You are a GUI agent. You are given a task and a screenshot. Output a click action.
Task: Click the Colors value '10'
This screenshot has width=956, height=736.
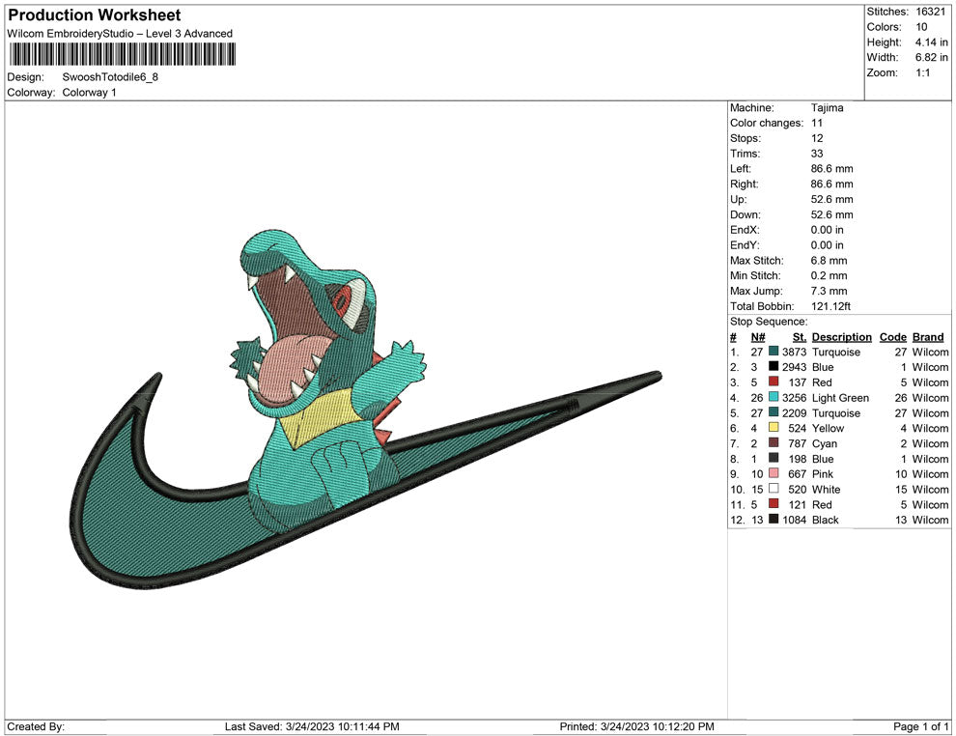pyautogui.click(x=921, y=27)
